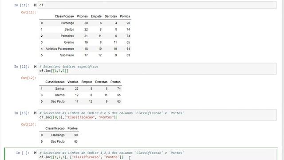
Task: Click value 63 in Out[13] table
Action: tap(76, 141)
